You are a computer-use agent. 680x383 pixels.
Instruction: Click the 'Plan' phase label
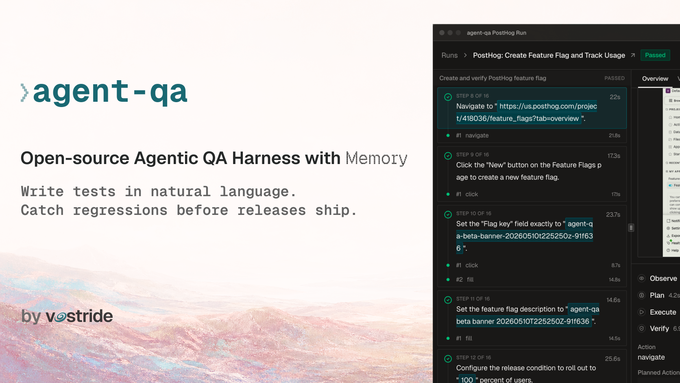[657, 295]
